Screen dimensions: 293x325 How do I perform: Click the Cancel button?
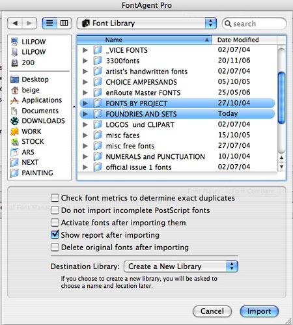212,311
